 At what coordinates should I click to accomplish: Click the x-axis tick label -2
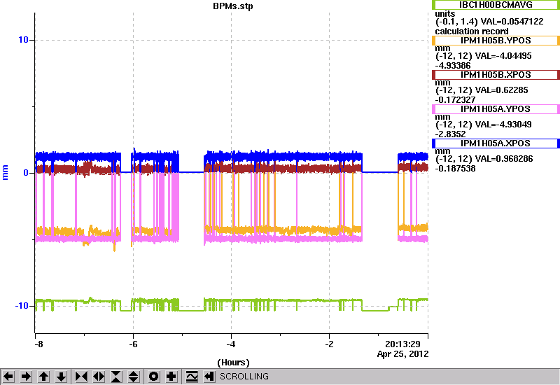pos(329,344)
